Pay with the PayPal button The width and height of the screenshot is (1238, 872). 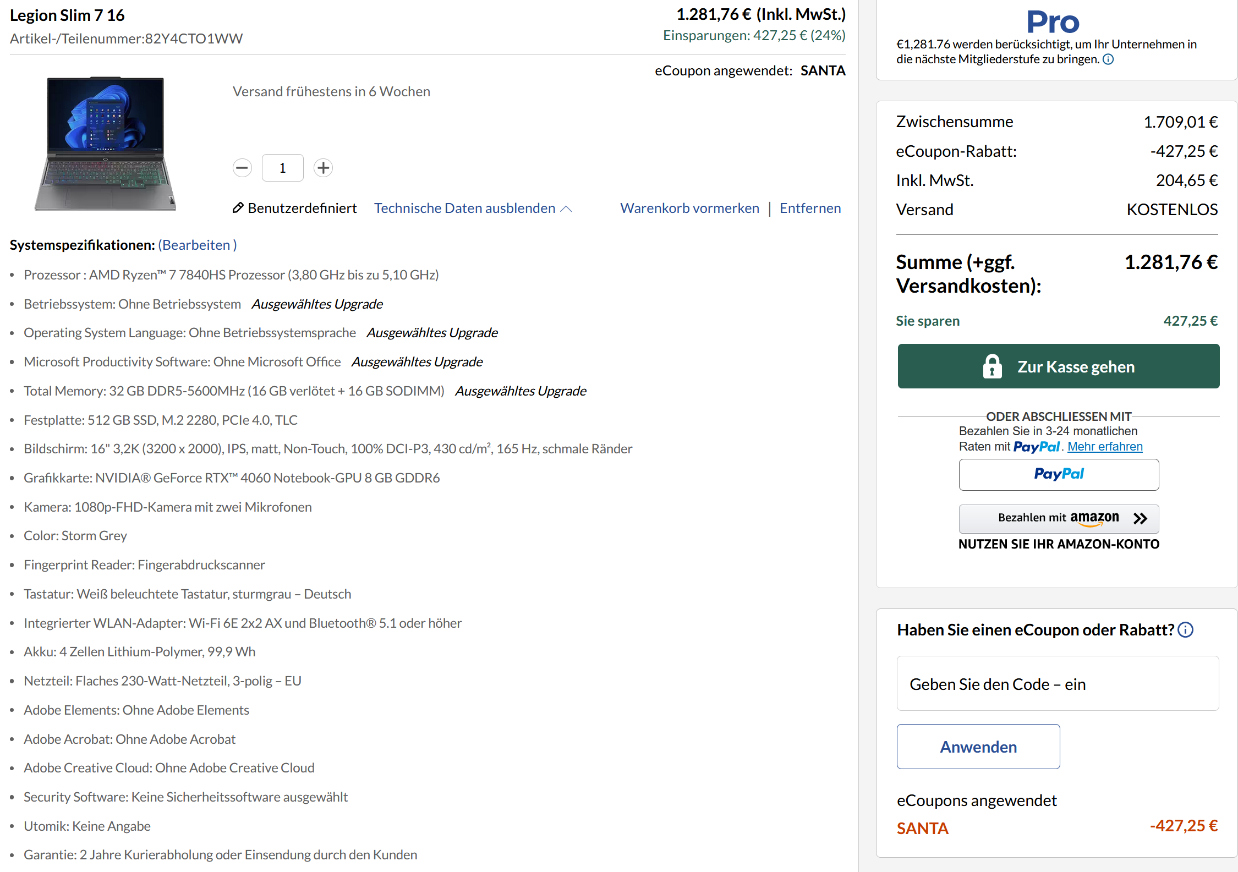coord(1059,474)
